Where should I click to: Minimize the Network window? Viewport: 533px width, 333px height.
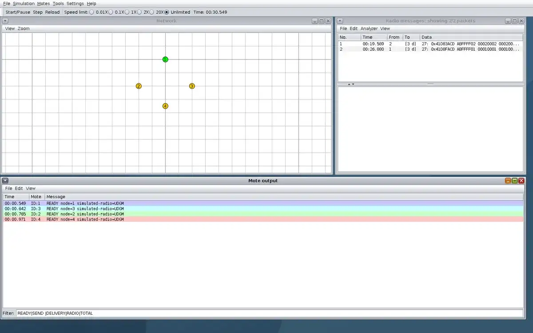[315, 21]
